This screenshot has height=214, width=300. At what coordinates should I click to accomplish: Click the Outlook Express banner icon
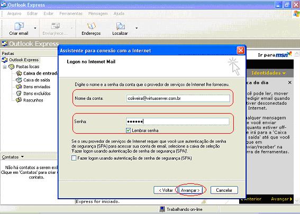(5, 43)
